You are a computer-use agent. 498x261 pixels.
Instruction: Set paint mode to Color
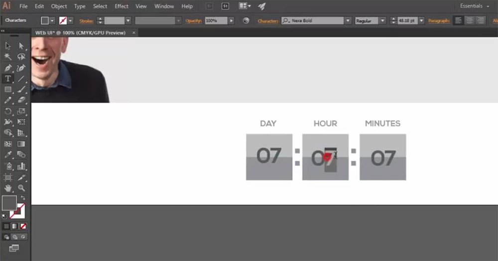click(x=6, y=227)
